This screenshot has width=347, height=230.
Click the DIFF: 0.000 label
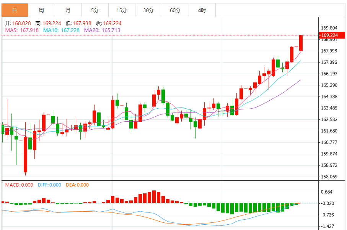49,185
